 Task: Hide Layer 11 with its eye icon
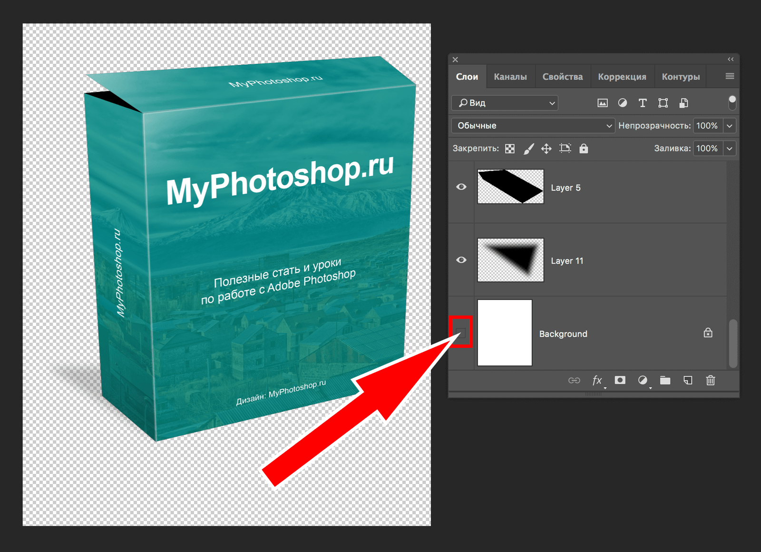(x=461, y=260)
